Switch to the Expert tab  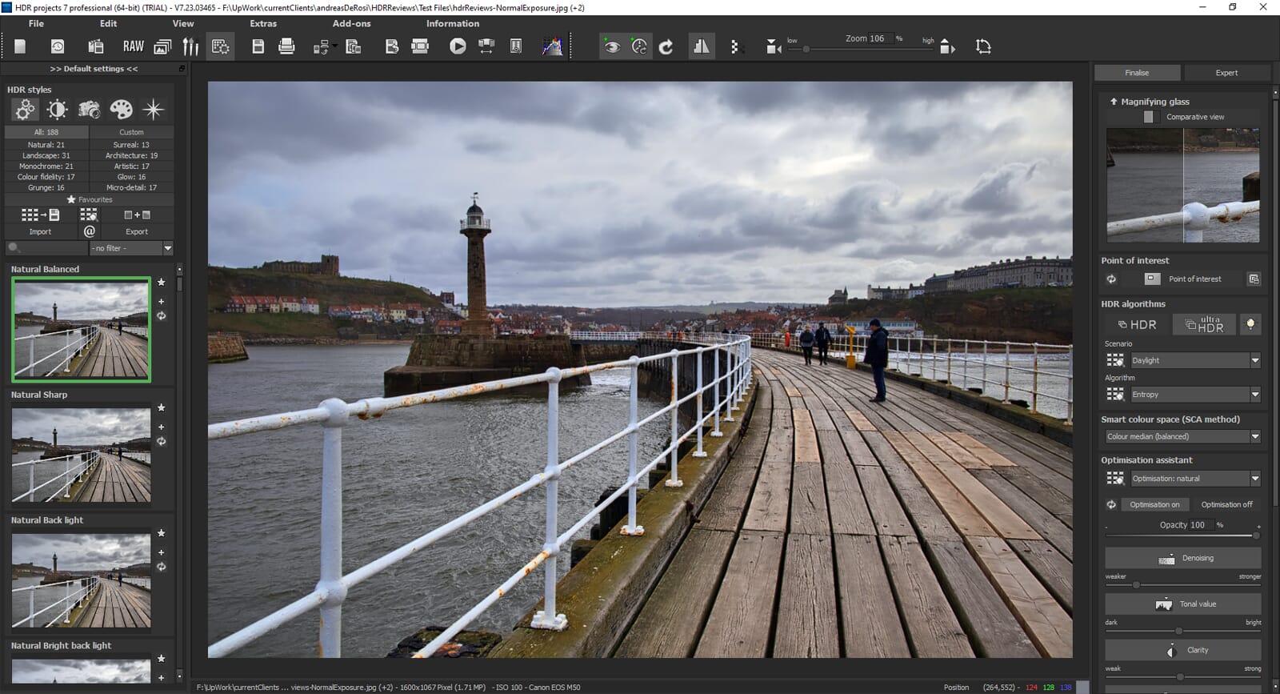coord(1226,73)
